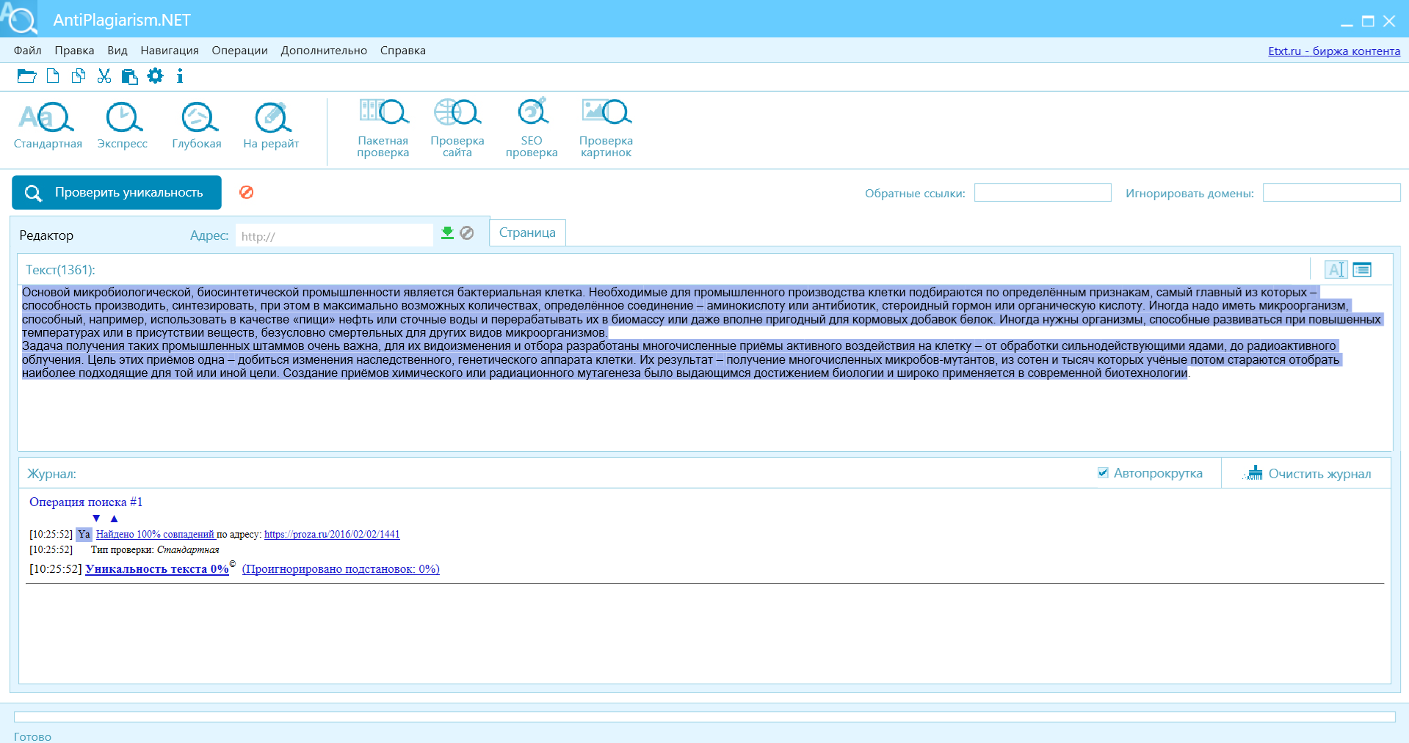
Task: Click Уникальность текста 0% link
Action: pyautogui.click(x=157, y=568)
